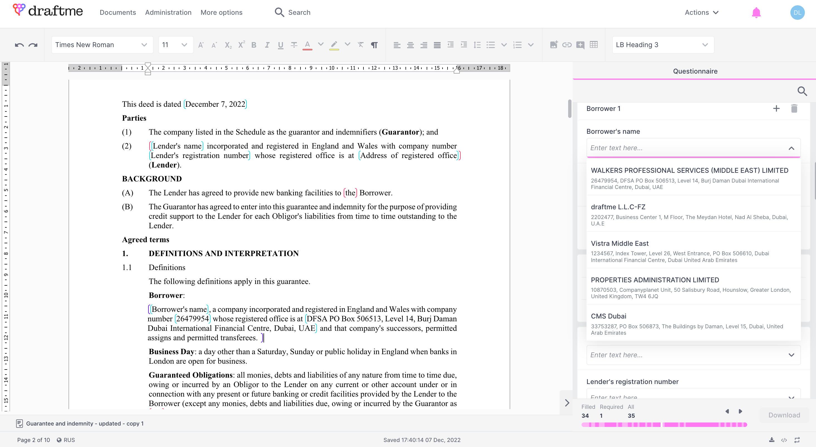816x447 pixels.
Task: Open the Administration menu
Action: [x=168, y=13]
